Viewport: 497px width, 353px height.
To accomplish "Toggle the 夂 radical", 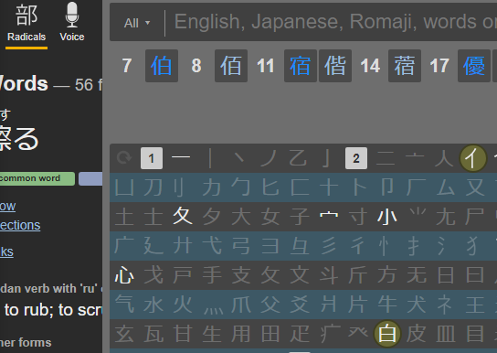I will pos(182,217).
